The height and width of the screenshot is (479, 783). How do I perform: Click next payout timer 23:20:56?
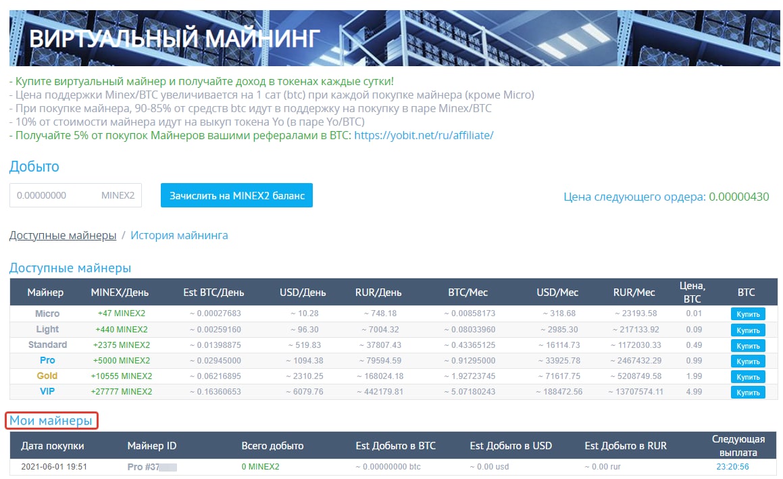(x=732, y=467)
